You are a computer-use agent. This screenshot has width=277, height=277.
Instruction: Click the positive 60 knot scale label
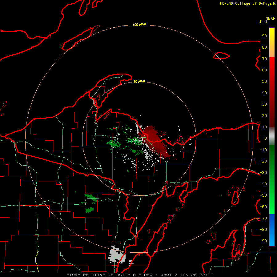pos(264,70)
